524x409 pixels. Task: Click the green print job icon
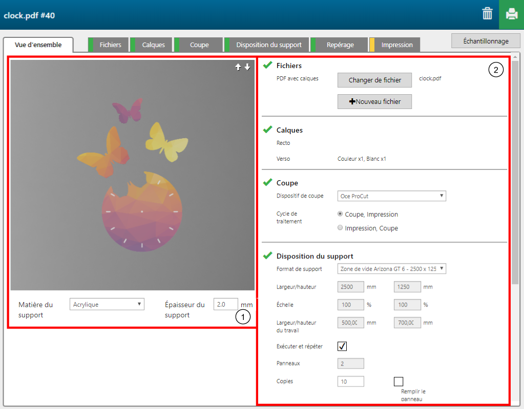click(x=511, y=14)
